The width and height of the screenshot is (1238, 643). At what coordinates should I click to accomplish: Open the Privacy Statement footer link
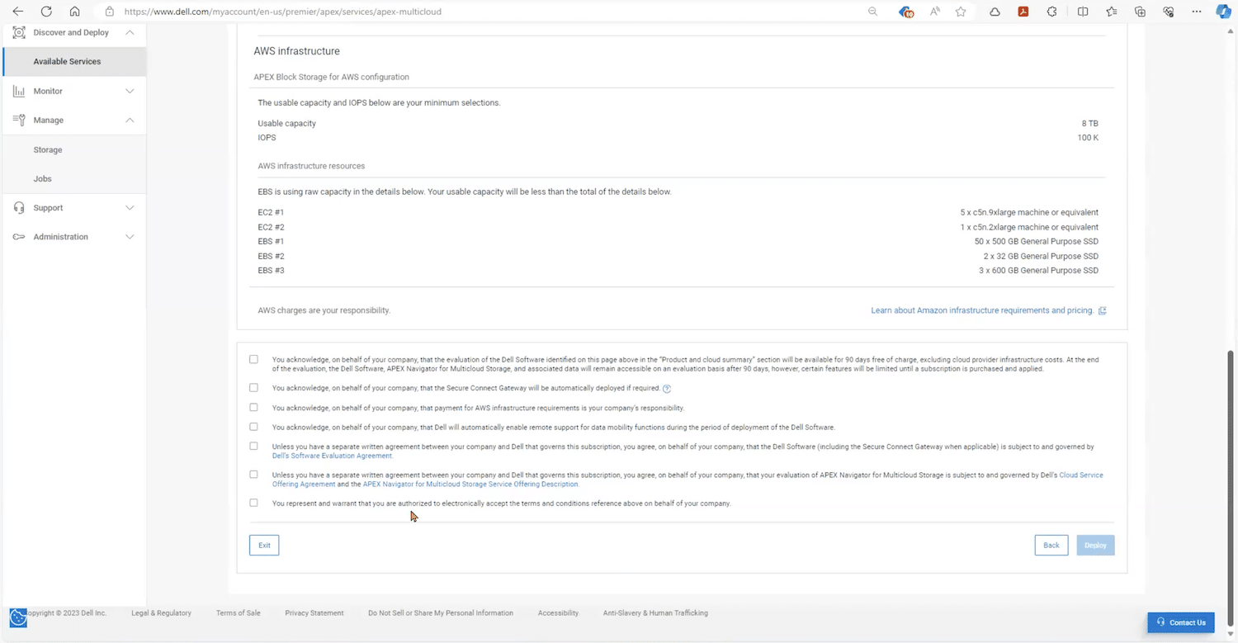[314, 613]
